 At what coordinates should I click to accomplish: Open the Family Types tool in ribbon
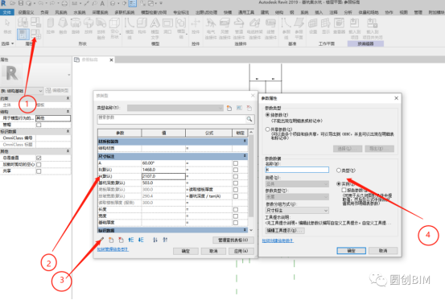pyautogui.click(x=36, y=34)
